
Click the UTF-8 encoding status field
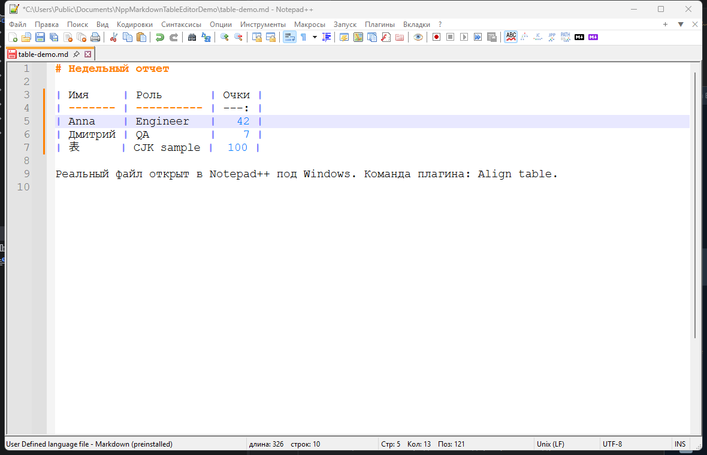click(x=612, y=444)
